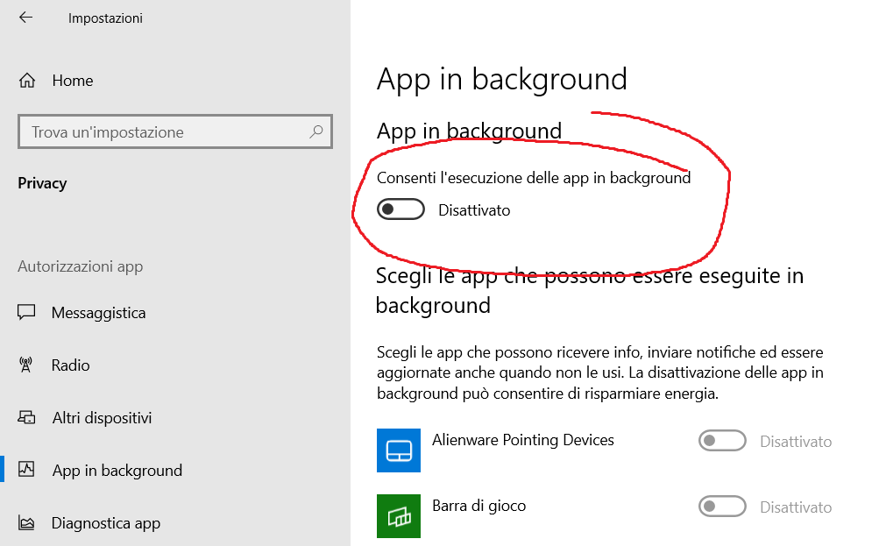Click the App in background sidebar icon

pyautogui.click(x=26, y=471)
